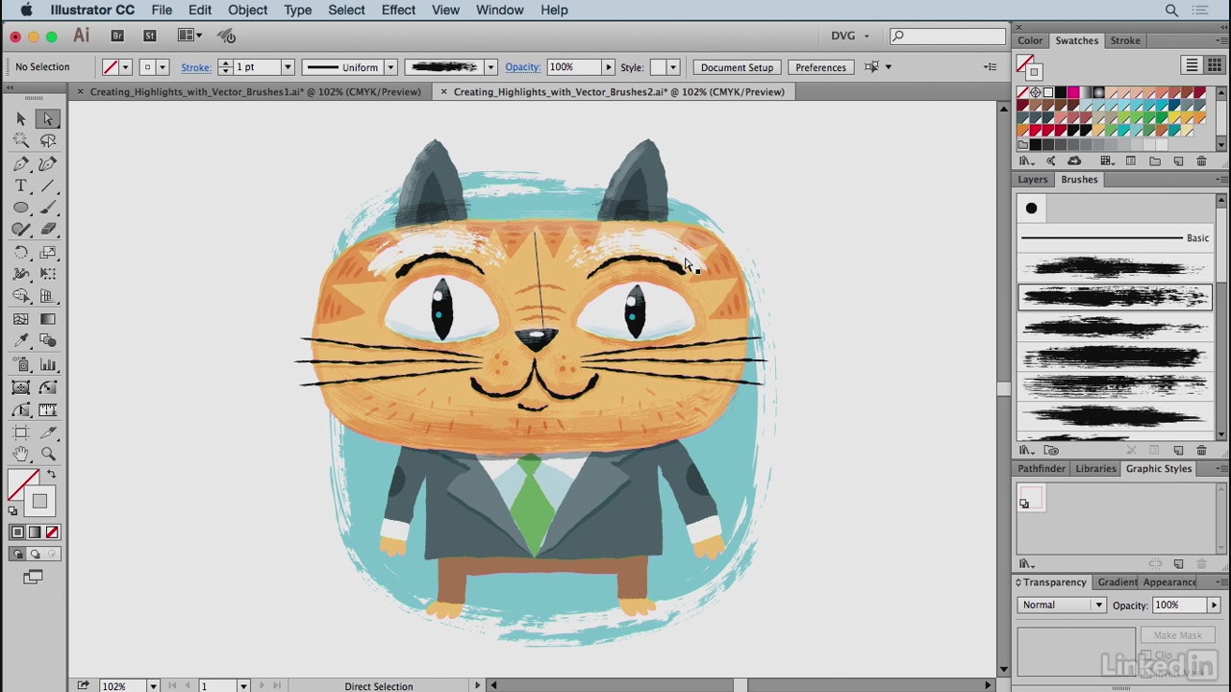Open the DVG workspace switcher
This screenshot has height=692, width=1231.
click(x=850, y=36)
